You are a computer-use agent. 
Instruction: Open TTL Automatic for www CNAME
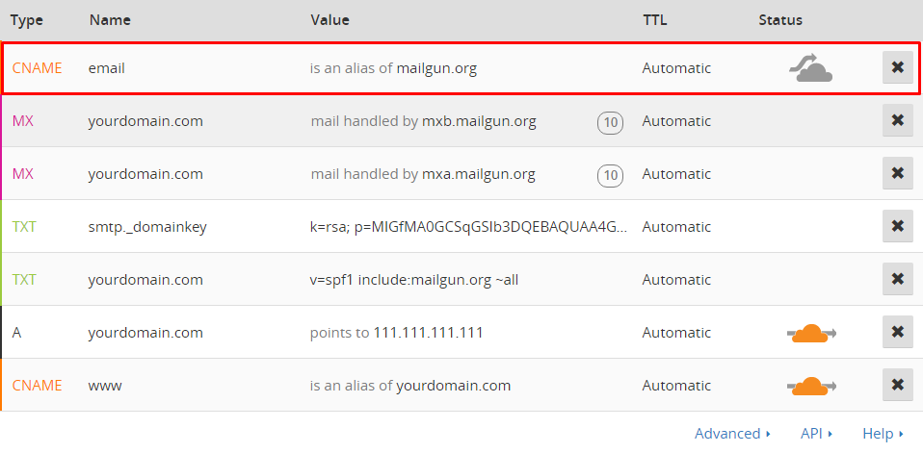(676, 386)
